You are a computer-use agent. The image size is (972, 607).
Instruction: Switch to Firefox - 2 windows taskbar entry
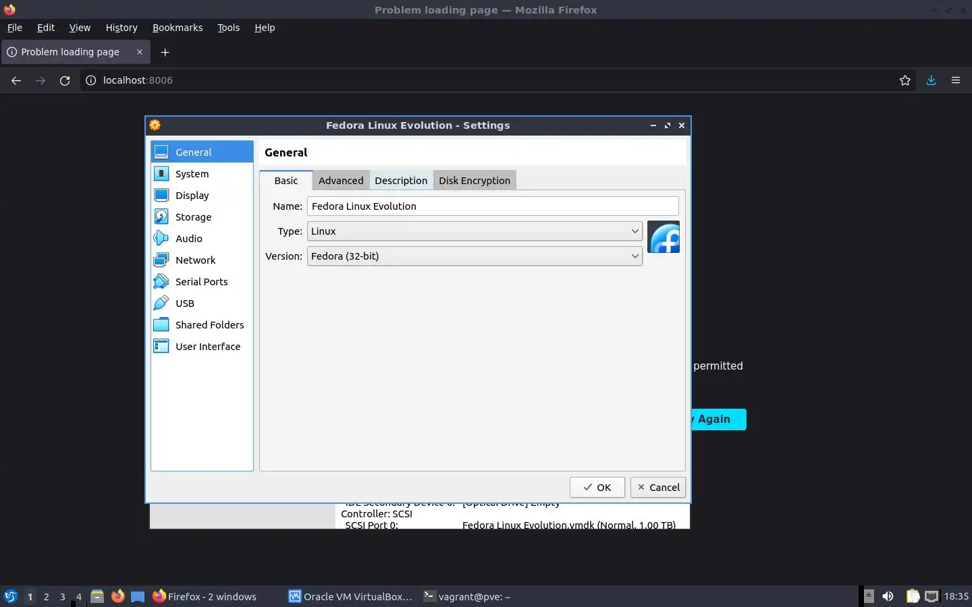(x=205, y=596)
